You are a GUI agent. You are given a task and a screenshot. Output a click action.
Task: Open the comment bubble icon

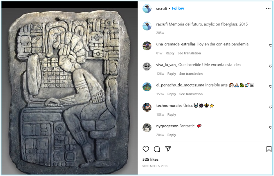(x=157, y=149)
